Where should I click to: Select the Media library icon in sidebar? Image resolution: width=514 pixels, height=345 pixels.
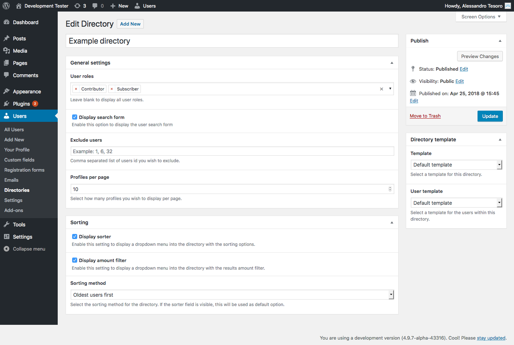coord(7,51)
